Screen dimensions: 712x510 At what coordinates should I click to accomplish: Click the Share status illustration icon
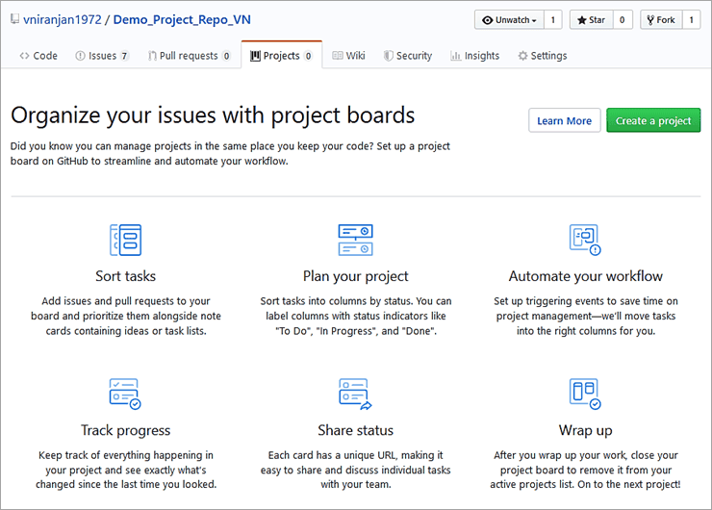click(x=356, y=395)
